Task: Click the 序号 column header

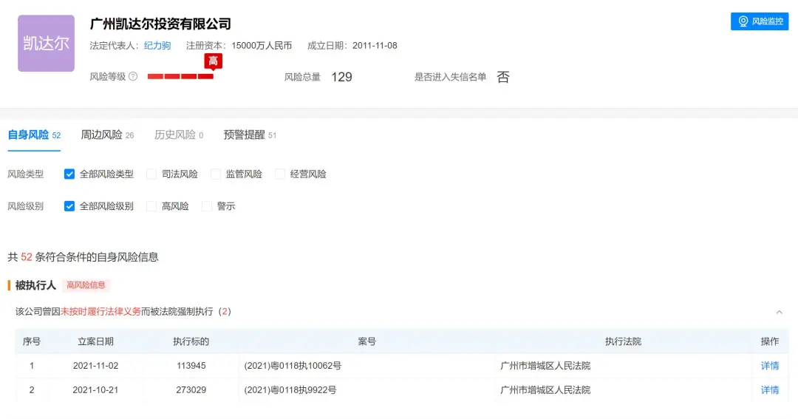Action: [32, 341]
